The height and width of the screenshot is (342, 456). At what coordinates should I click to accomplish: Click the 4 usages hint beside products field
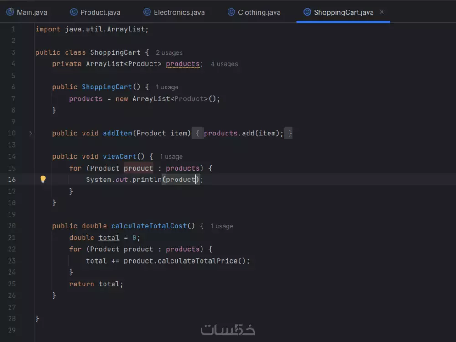click(224, 64)
